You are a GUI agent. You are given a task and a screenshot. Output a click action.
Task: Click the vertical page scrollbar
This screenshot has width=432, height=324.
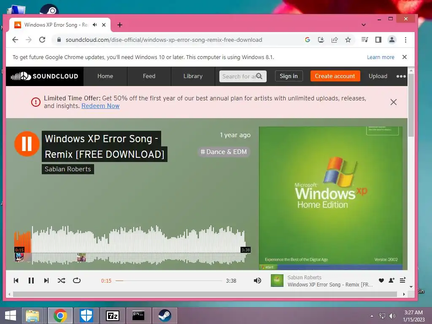(x=411, y=105)
